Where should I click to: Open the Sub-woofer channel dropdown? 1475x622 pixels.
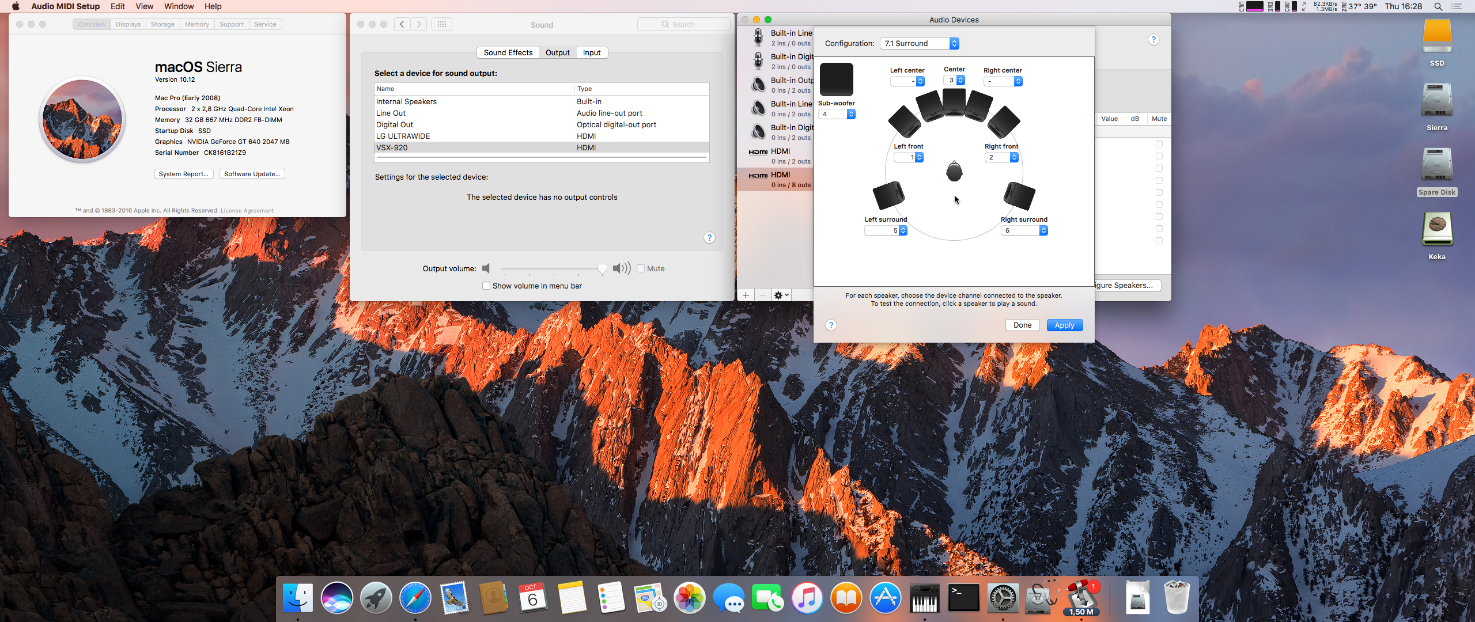point(837,114)
